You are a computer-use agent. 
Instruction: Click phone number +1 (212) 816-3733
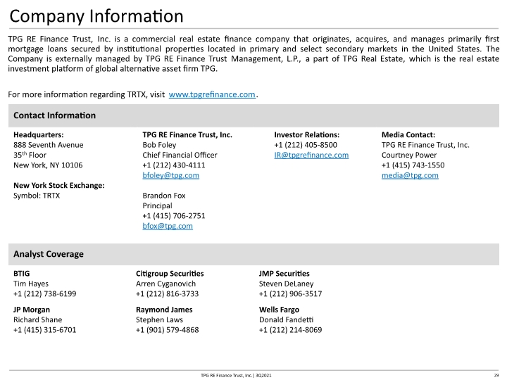[167, 293]
